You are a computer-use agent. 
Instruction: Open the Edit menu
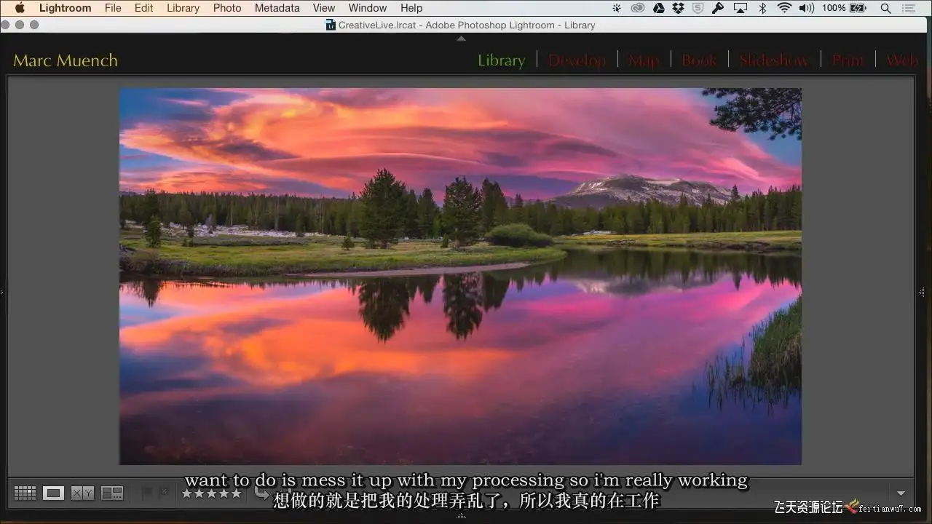coord(144,8)
